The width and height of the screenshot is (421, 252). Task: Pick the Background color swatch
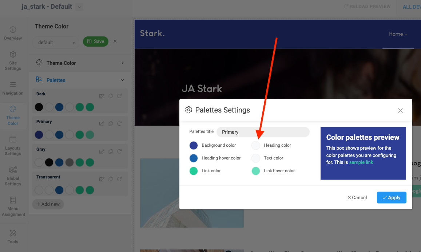[194, 145]
